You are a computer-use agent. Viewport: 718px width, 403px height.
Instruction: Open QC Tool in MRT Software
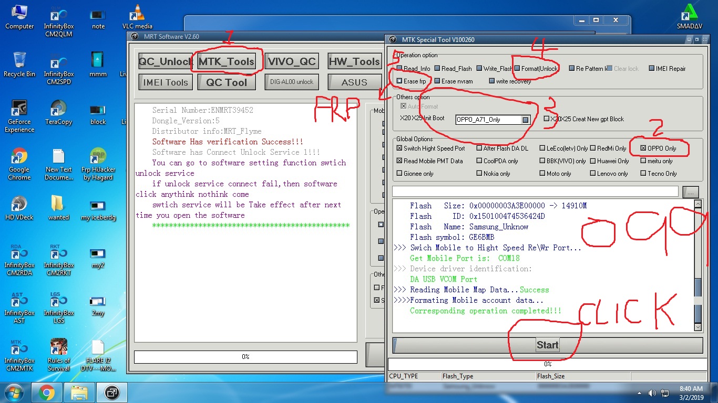(x=227, y=82)
